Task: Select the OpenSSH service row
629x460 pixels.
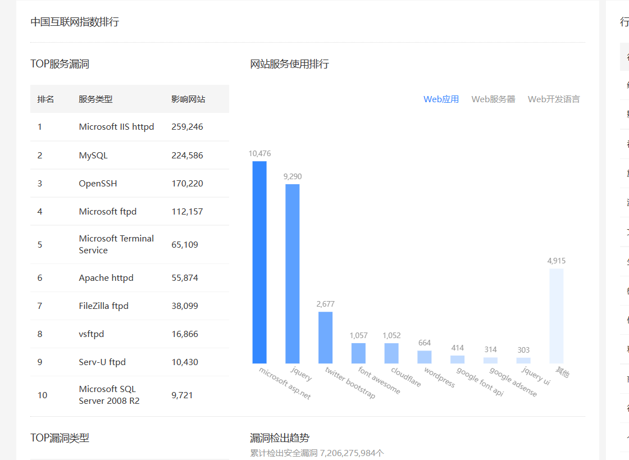Action: (130, 183)
